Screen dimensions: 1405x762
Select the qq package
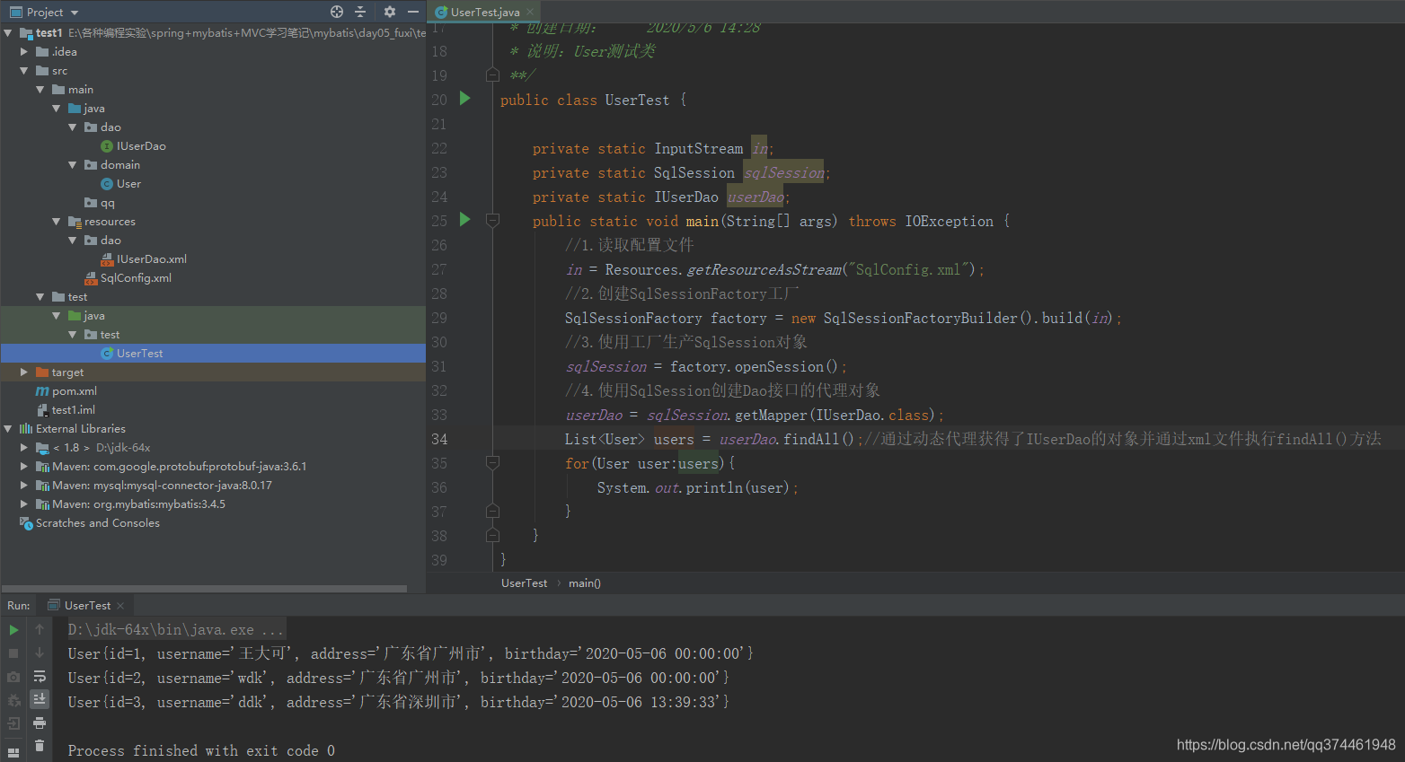tap(108, 203)
